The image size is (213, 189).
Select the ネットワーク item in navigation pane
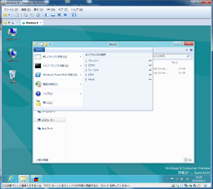click(x=47, y=129)
